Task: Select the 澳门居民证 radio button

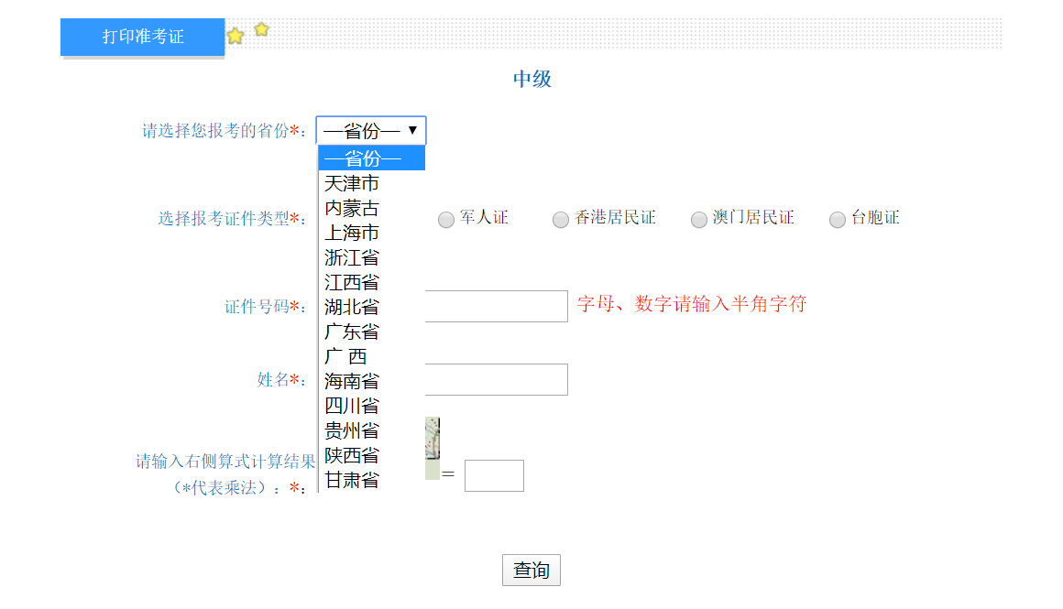Action: click(x=698, y=220)
